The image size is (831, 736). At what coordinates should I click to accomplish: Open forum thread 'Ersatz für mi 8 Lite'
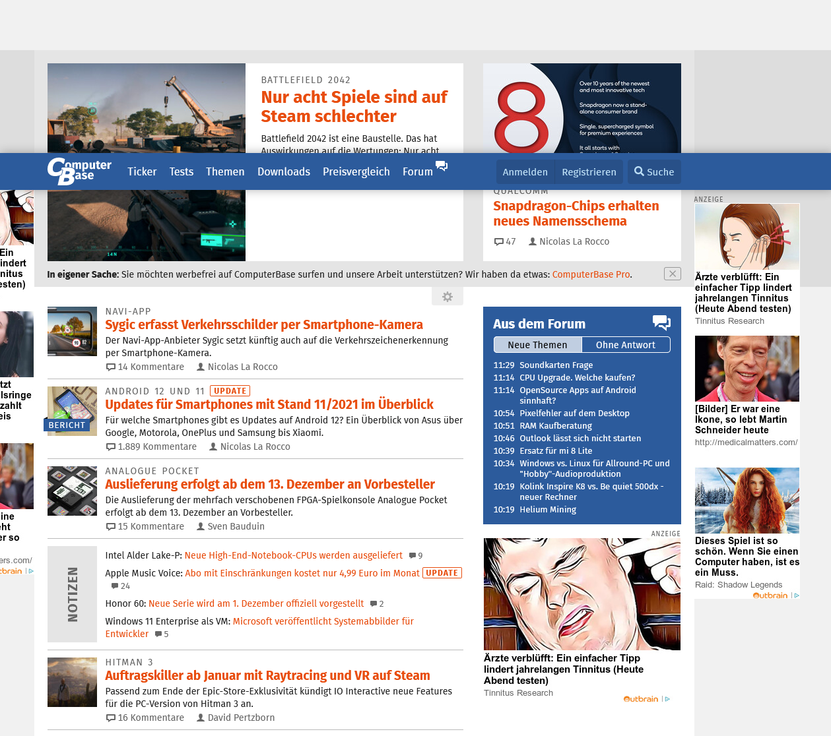pyautogui.click(x=556, y=450)
